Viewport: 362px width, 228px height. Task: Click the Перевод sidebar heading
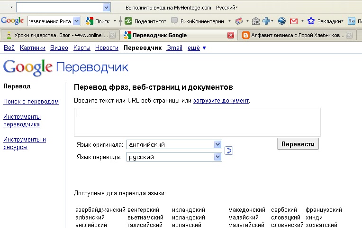(17, 86)
